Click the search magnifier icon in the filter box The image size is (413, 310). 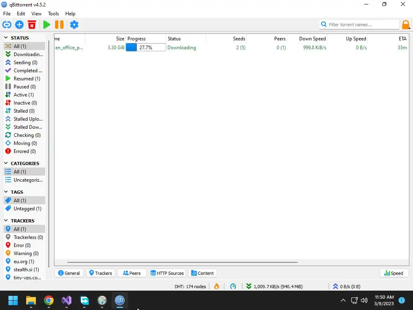pyautogui.click(x=324, y=25)
